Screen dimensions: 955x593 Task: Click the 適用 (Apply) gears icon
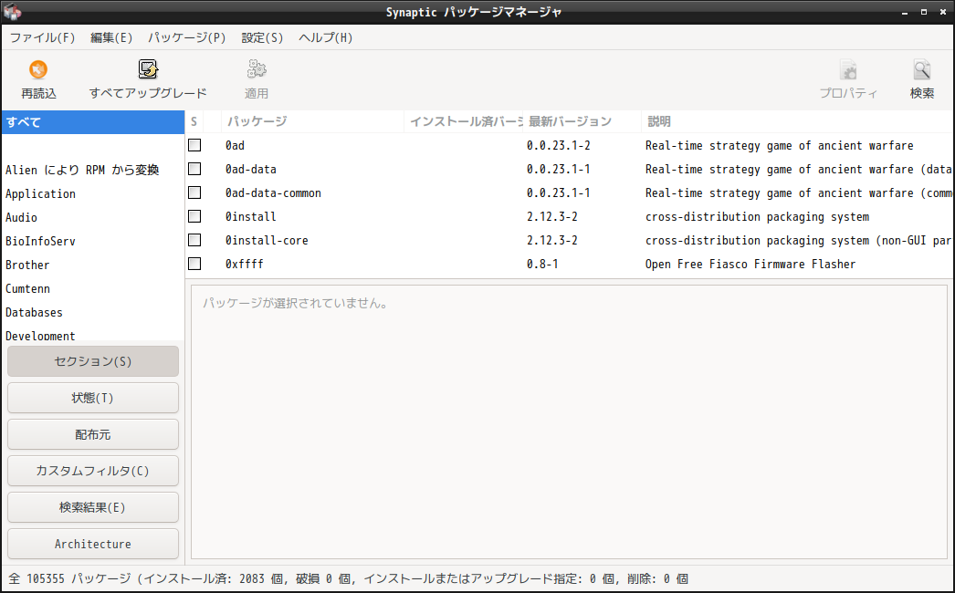point(257,69)
